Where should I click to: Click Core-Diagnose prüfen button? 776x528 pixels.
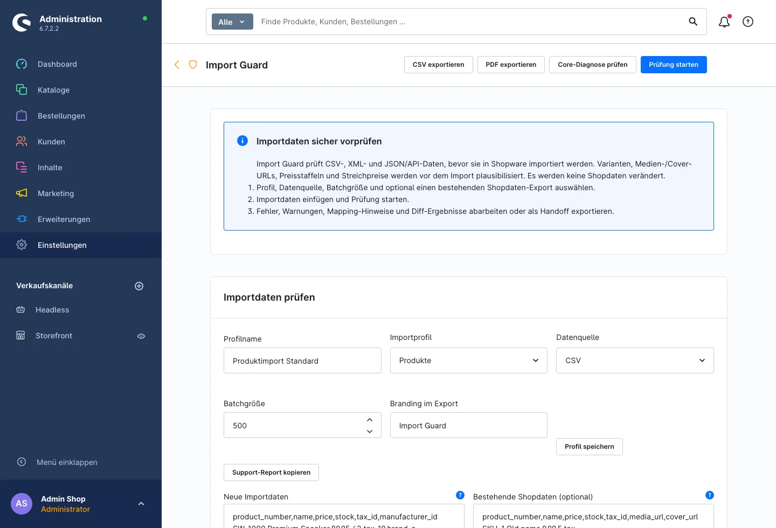(x=592, y=65)
